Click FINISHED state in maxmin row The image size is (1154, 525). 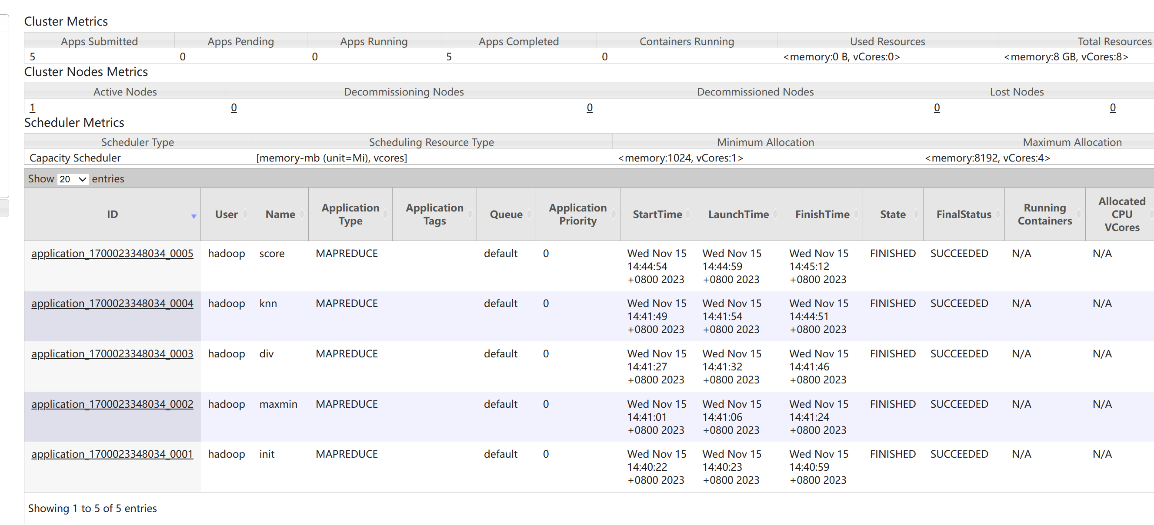pyautogui.click(x=893, y=404)
